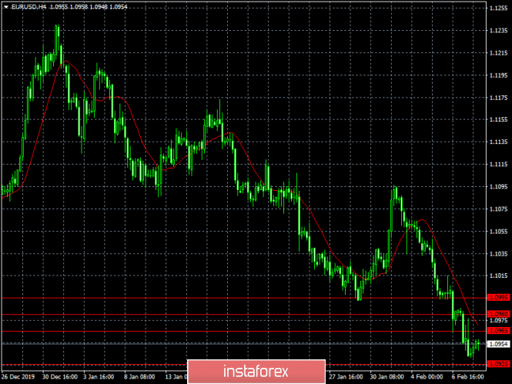Click the red 1.0980 price level label

(x=499, y=314)
